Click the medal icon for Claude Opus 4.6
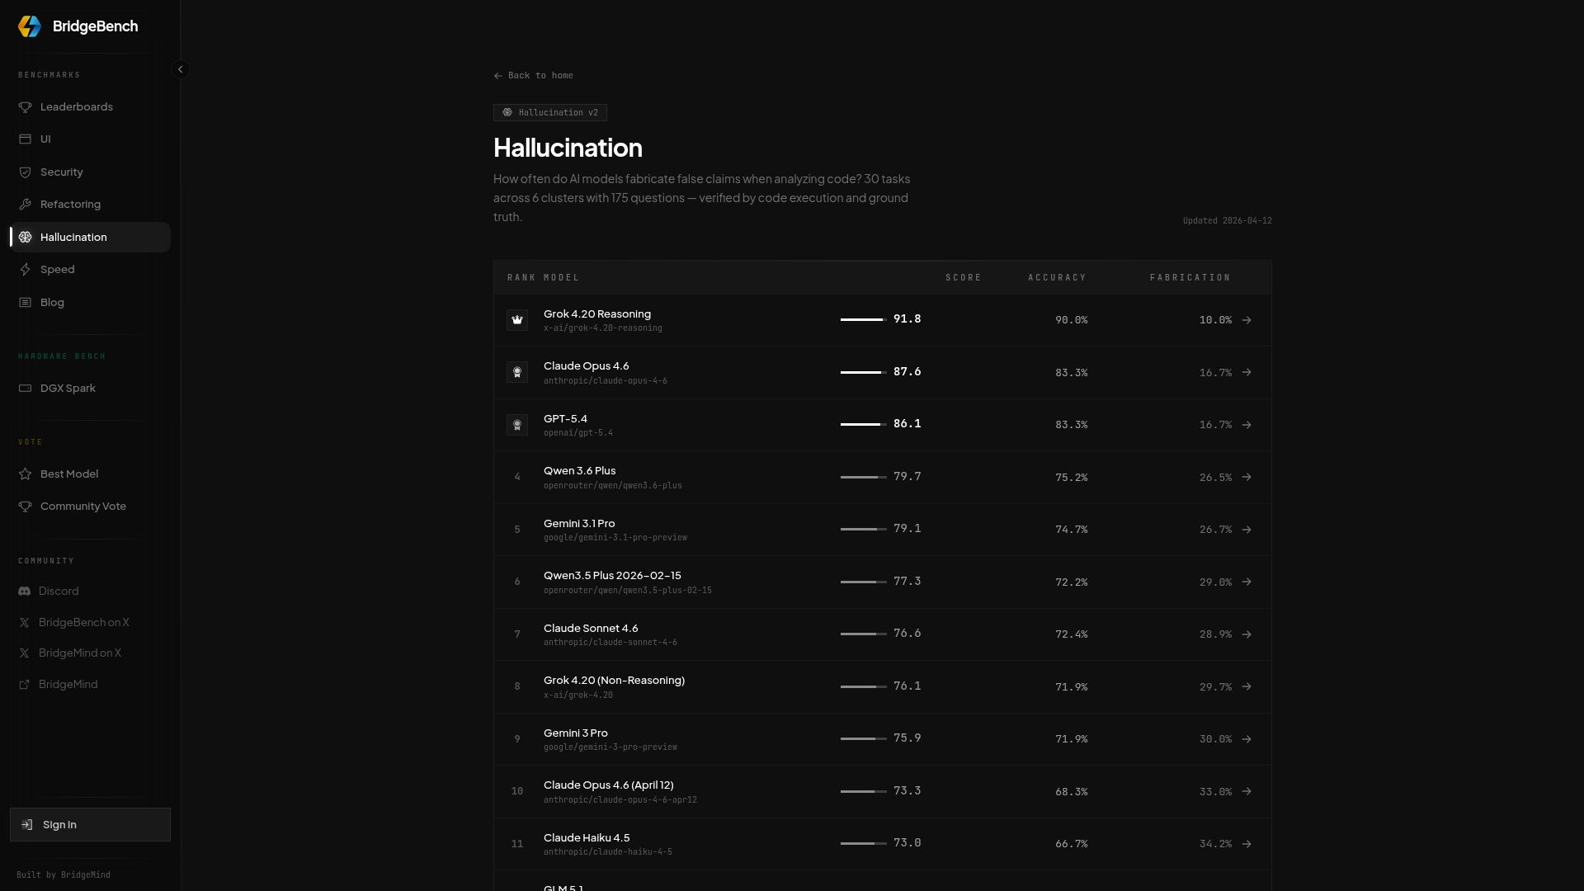 tap(517, 373)
